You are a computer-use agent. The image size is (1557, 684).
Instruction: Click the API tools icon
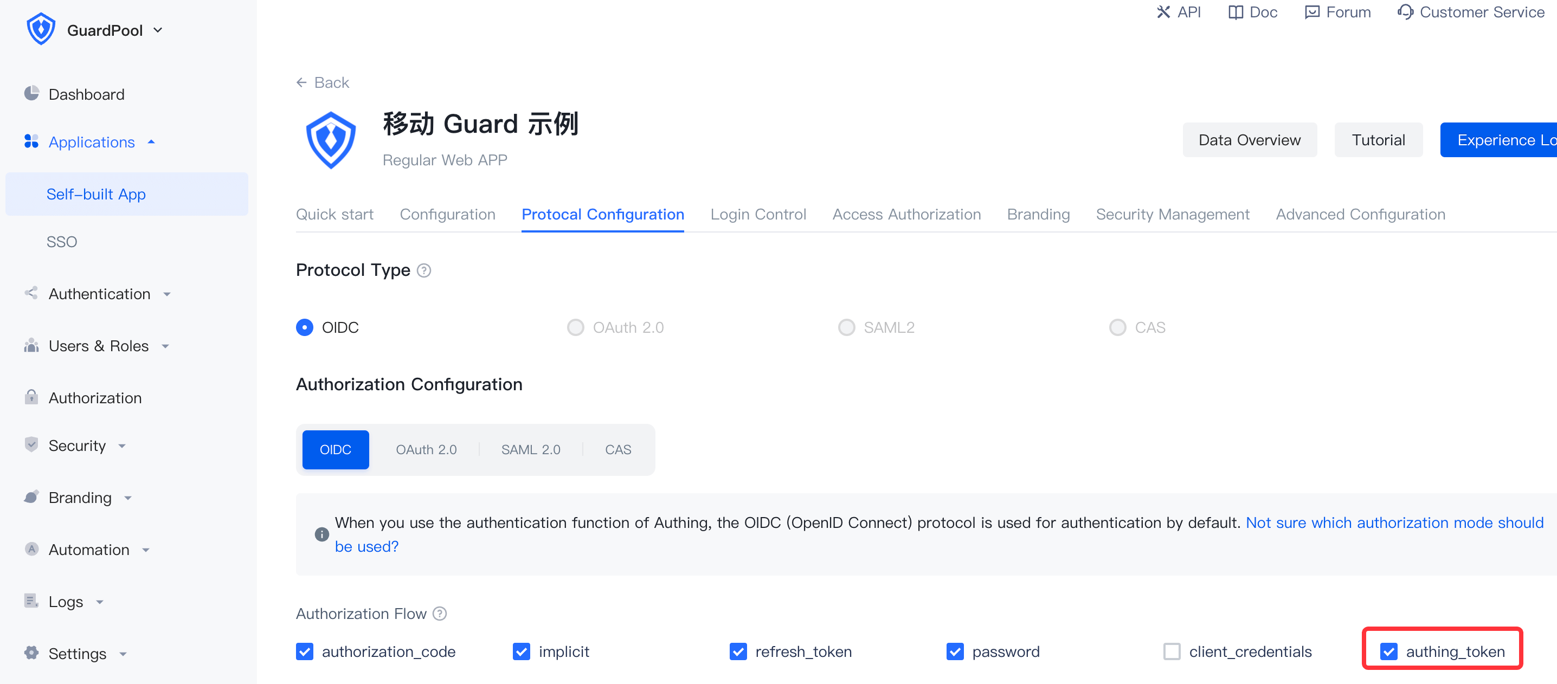(x=1163, y=12)
